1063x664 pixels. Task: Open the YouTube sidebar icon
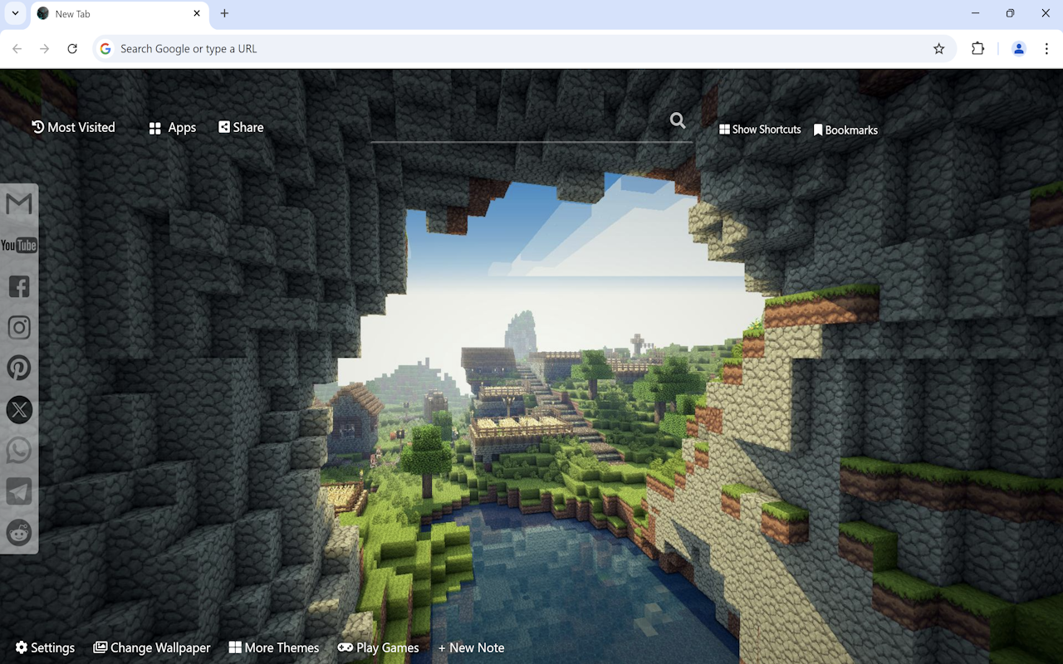click(x=18, y=245)
